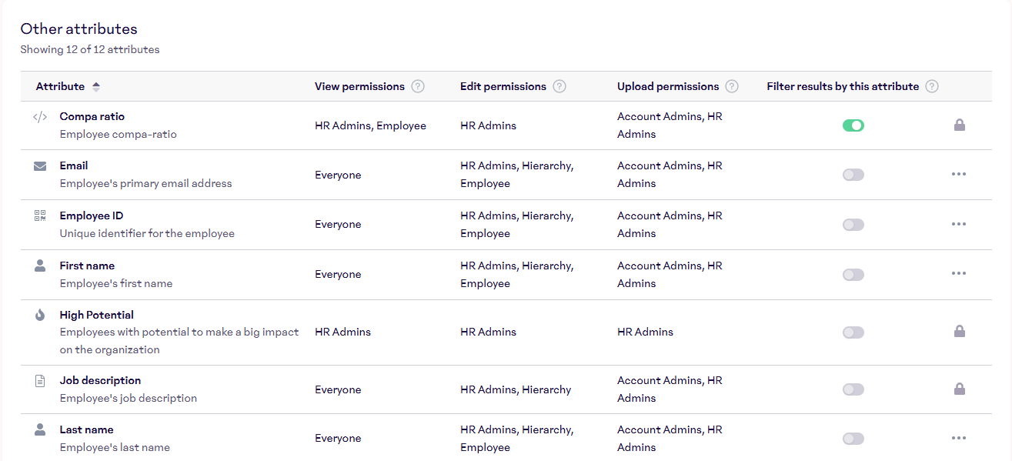Click the Edit permissions help icon
The image size is (1012, 461).
point(559,86)
